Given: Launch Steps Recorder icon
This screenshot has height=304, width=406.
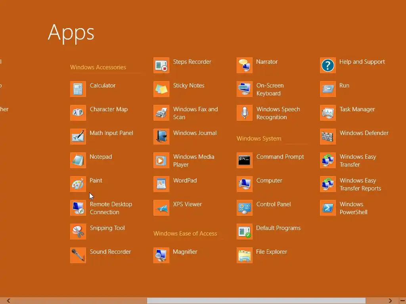Looking at the screenshot, I should [x=161, y=65].
